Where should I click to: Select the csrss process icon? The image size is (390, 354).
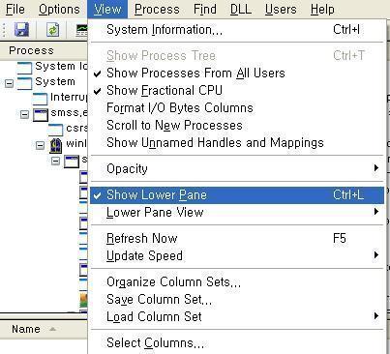point(55,130)
